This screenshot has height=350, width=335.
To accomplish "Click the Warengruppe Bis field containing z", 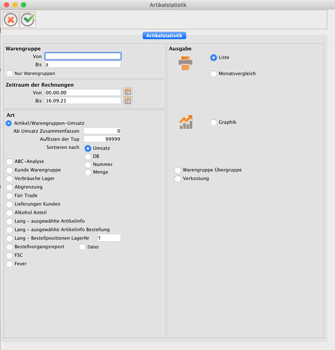I will tap(83, 65).
